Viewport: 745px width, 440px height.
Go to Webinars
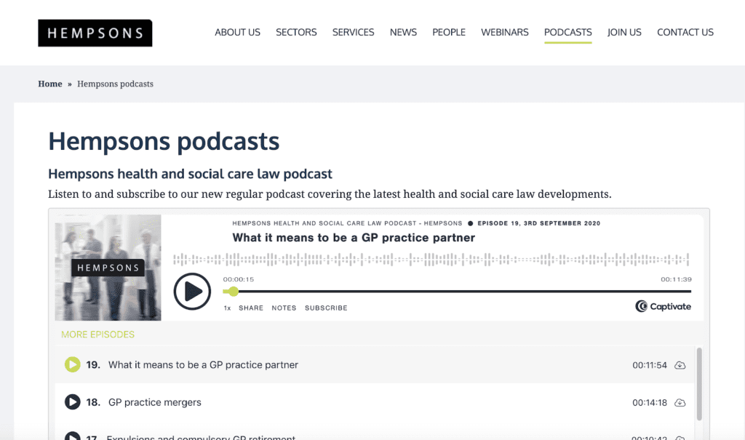505,32
